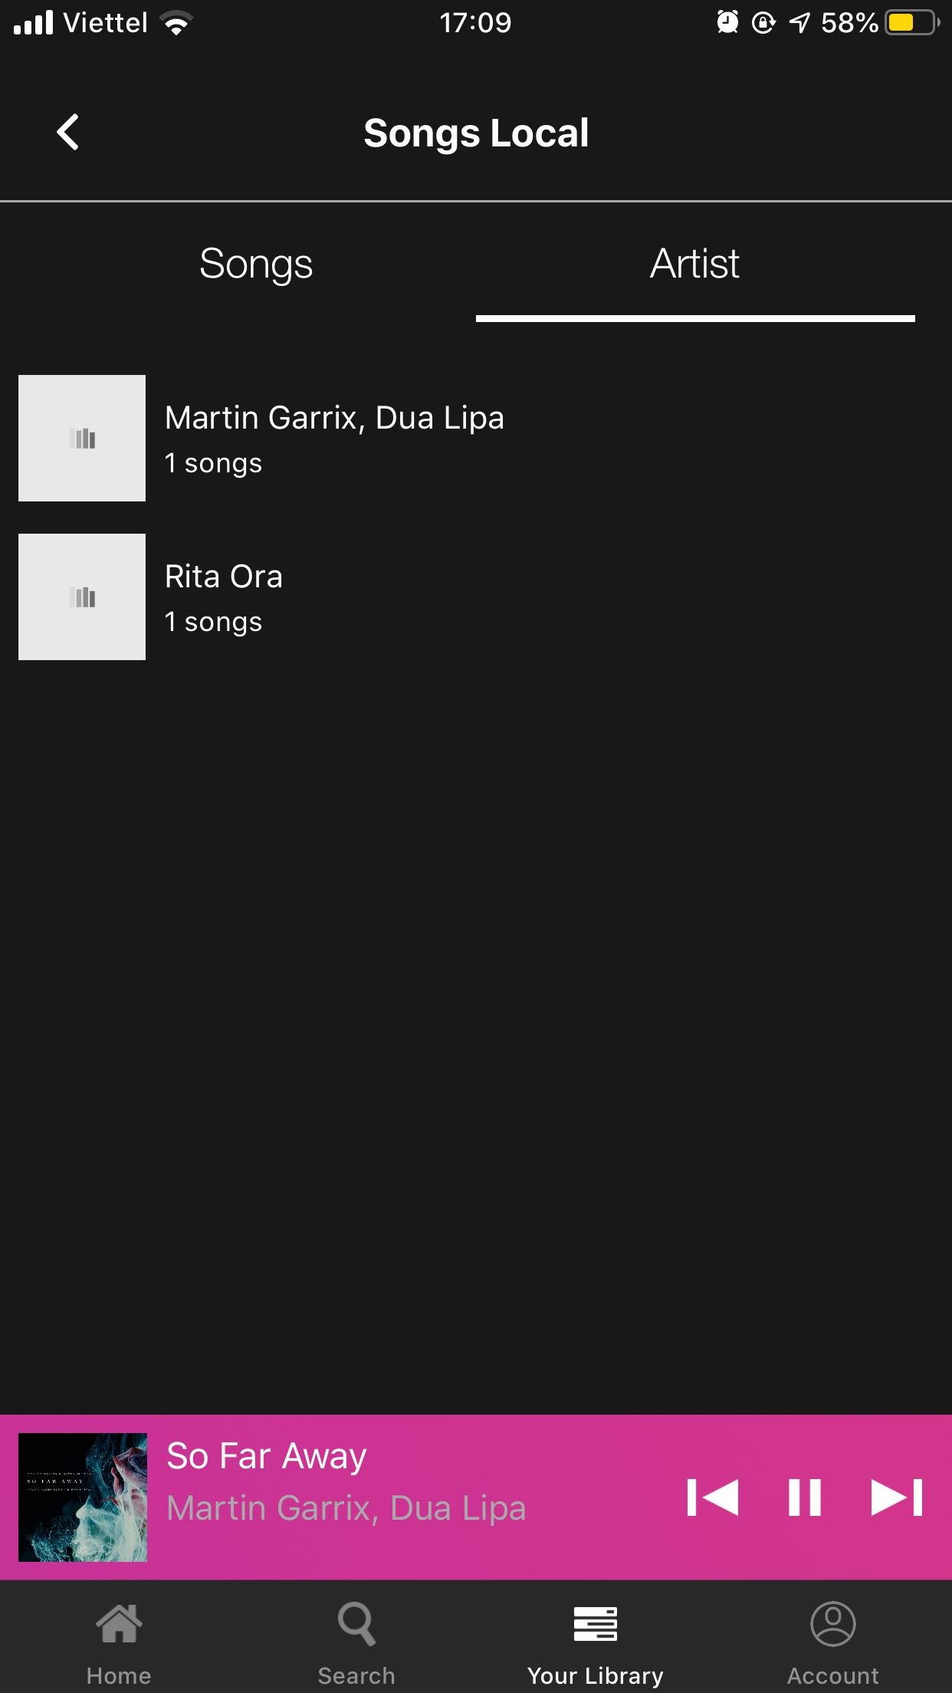Tap the battery indicator in status bar
952x1693 pixels.
pos(911,23)
